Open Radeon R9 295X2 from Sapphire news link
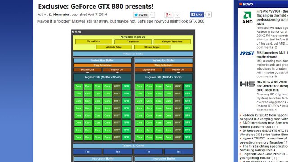 coord(264,117)
